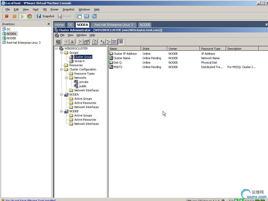This screenshot has width=268, height=201.
Task: Select the Resources folder in the tree
Action: pos(76,65)
